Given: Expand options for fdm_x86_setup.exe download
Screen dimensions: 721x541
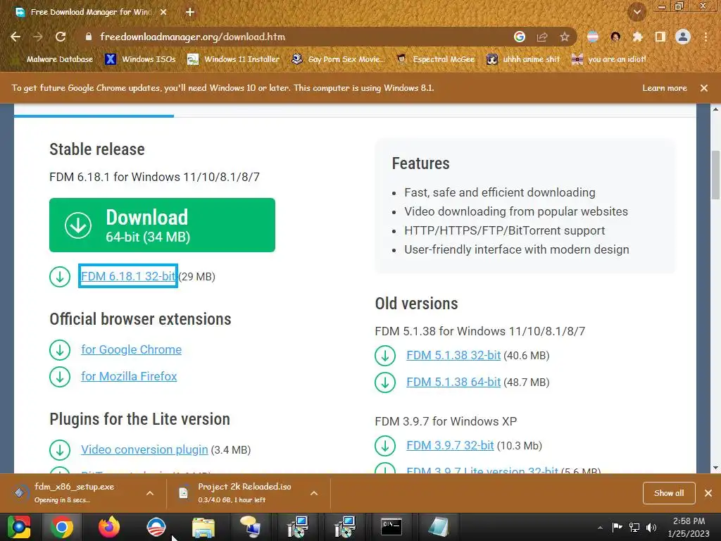Looking at the screenshot, I should pos(150,493).
